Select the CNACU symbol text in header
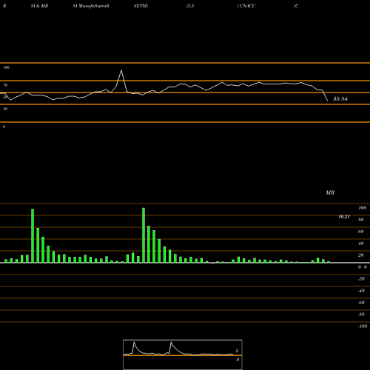 tap(247, 6)
